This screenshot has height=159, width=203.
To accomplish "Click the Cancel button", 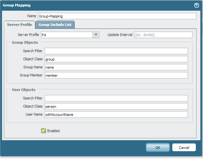I will coord(184,148).
